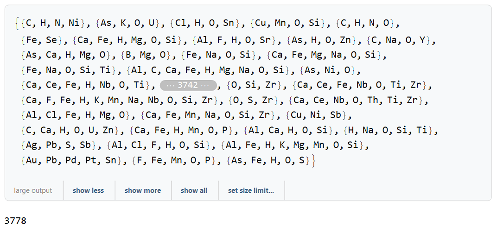
Task: Click the {Au, Pb, Pd, Pt, Sn} set
Action: click(x=72, y=161)
